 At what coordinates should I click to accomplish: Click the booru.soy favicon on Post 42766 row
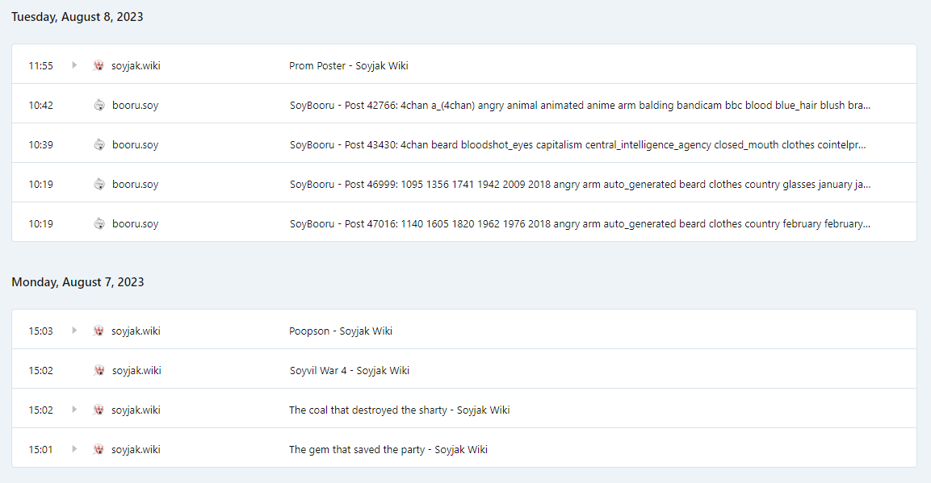click(99, 105)
